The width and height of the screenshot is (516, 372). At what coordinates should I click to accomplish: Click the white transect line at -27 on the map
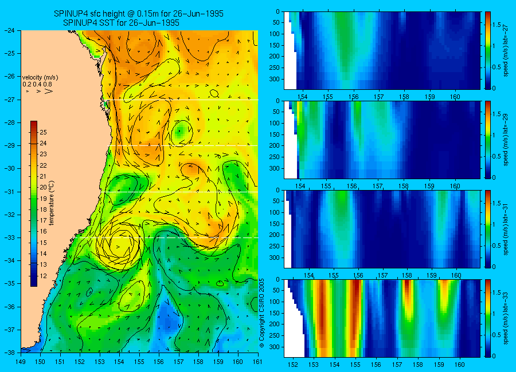[182, 100]
